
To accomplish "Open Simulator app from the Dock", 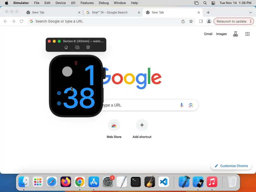I will (198, 182).
